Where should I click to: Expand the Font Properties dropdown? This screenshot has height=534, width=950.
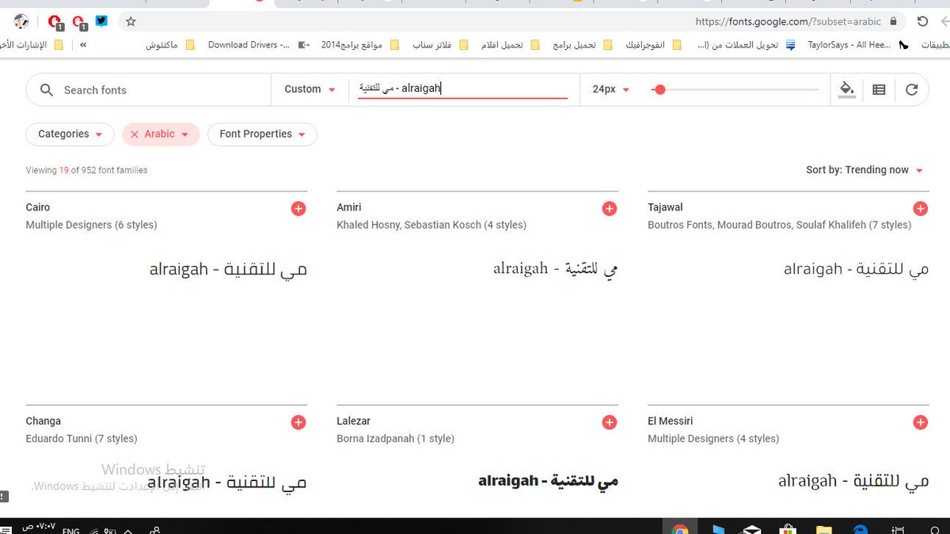(263, 134)
